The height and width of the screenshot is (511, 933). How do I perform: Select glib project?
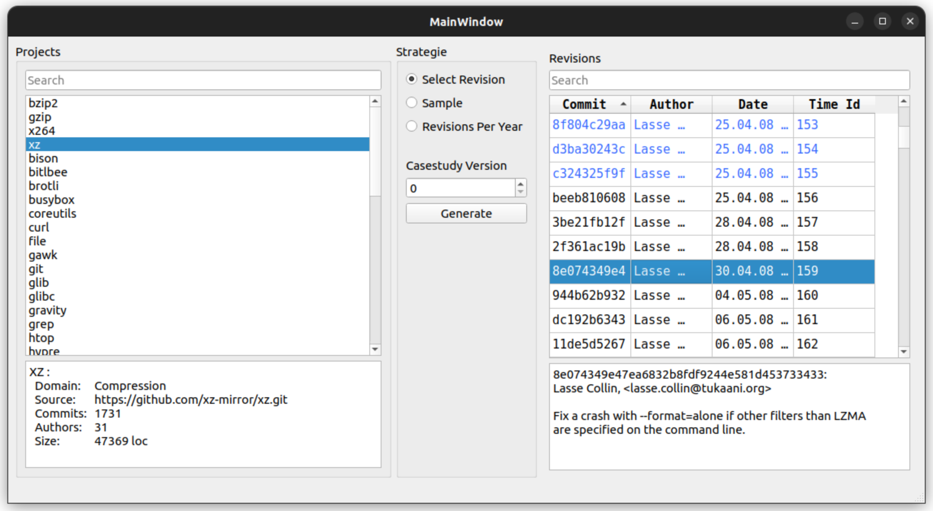tap(198, 282)
